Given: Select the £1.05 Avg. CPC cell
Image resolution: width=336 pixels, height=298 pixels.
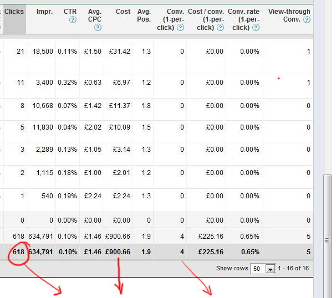Looking at the screenshot, I should pyautogui.click(x=93, y=150).
